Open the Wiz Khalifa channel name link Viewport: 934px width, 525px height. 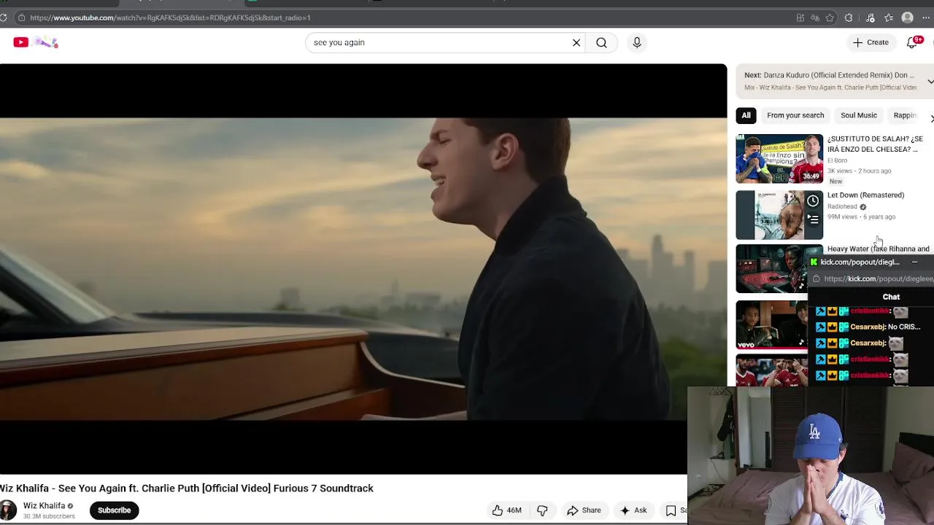45,505
